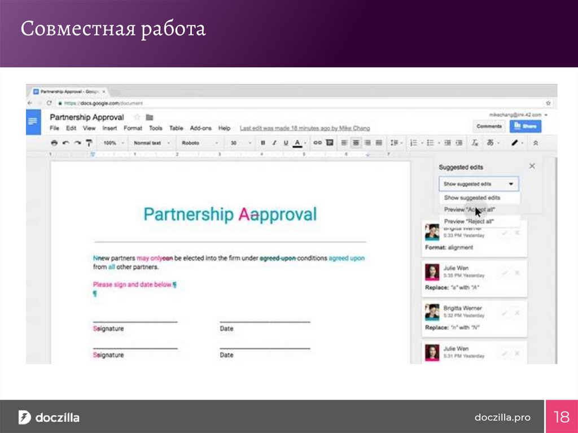This screenshot has height=433, width=578.
Task: Open the account email dropdown
Action: pos(518,115)
